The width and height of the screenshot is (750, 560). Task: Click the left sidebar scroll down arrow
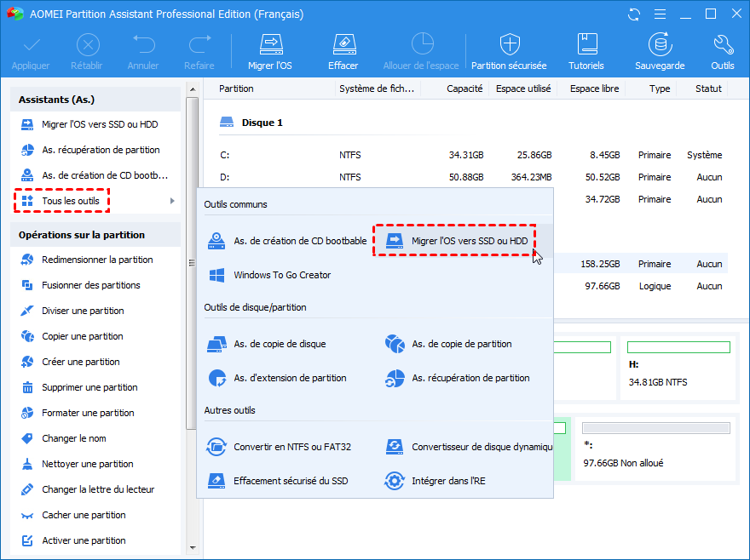(192, 547)
